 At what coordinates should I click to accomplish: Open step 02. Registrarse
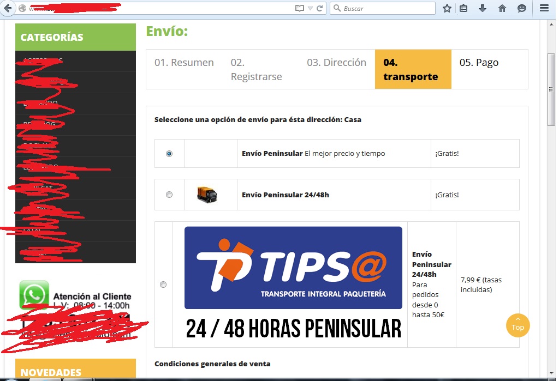[257, 69]
